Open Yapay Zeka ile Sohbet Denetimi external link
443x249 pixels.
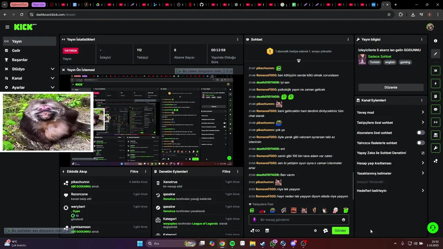click(423, 153)
